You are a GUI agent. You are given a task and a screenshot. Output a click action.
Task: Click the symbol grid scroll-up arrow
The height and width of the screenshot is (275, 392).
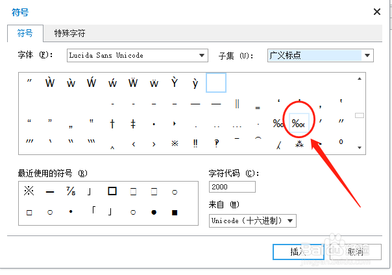[360, 78]
